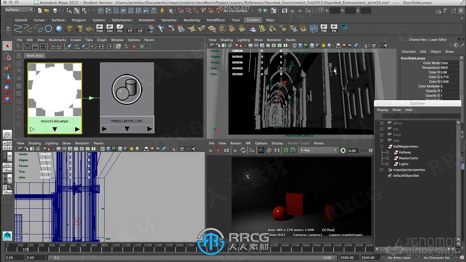The height and width of the screenshot is (262, 466).
Task: Choose the Rotate tool sphere icon
Action: click(x=7, y=89)
